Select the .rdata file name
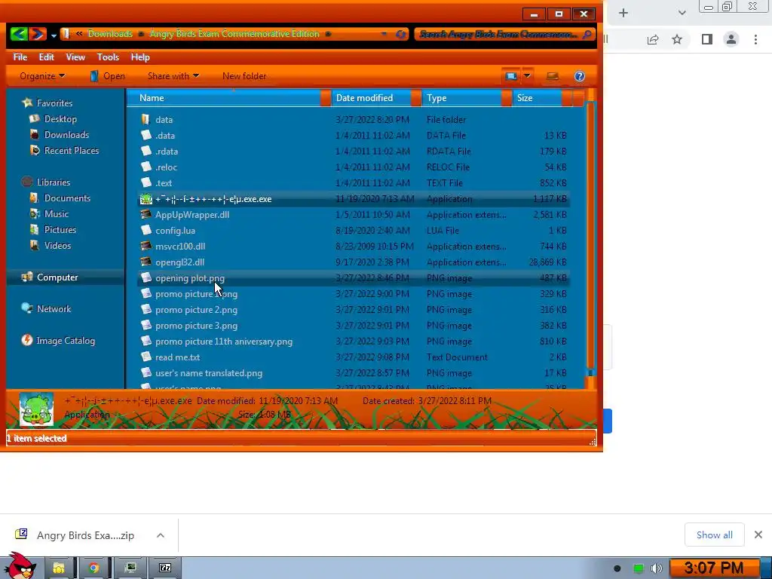 click(167, 151)
